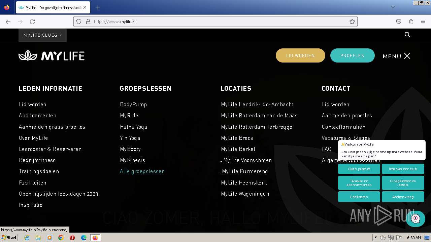The height and width of the screenshot is (242, 431).
Task: Open Inspiratie link
Action: point(31,205)
